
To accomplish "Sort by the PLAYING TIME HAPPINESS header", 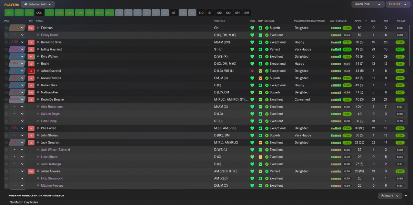I will [x=310, y=21].
